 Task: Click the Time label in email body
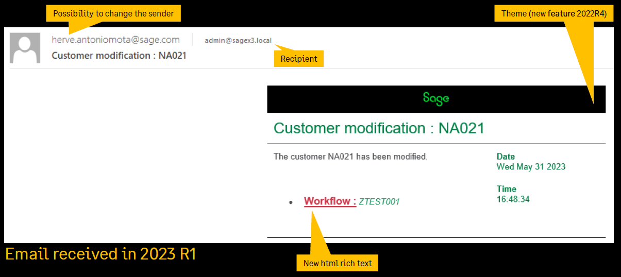coord(506,189)
